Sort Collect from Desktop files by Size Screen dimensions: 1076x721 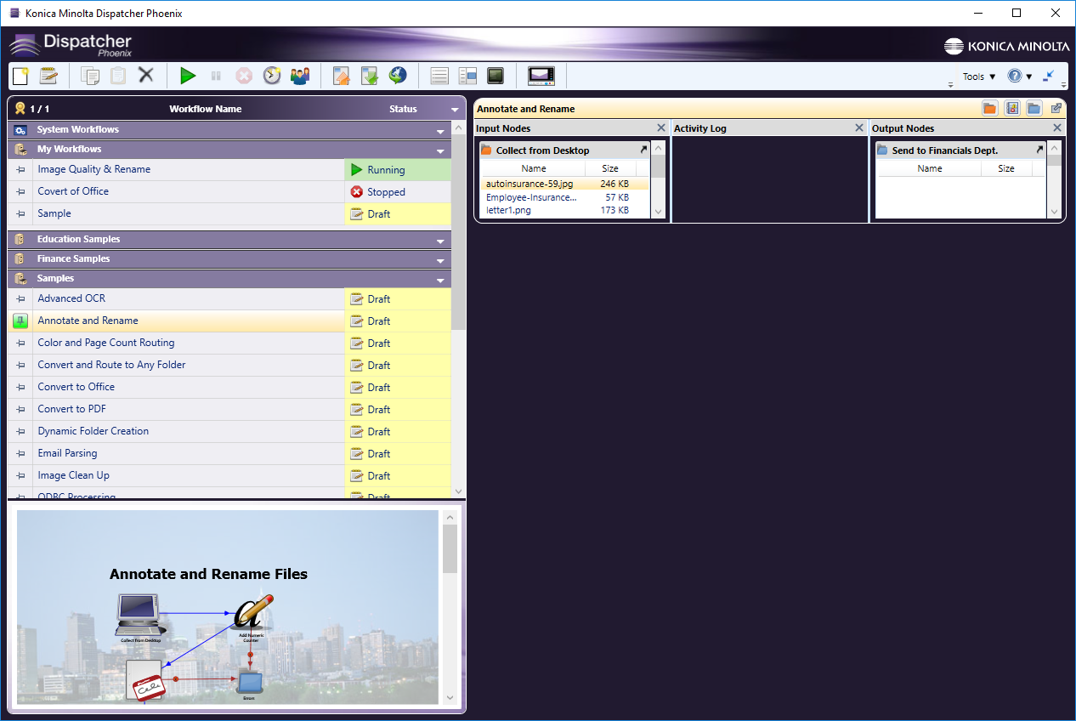(x=610, y=168)
